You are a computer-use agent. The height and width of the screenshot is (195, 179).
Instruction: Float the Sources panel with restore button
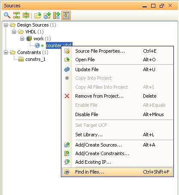pos(162,6)
